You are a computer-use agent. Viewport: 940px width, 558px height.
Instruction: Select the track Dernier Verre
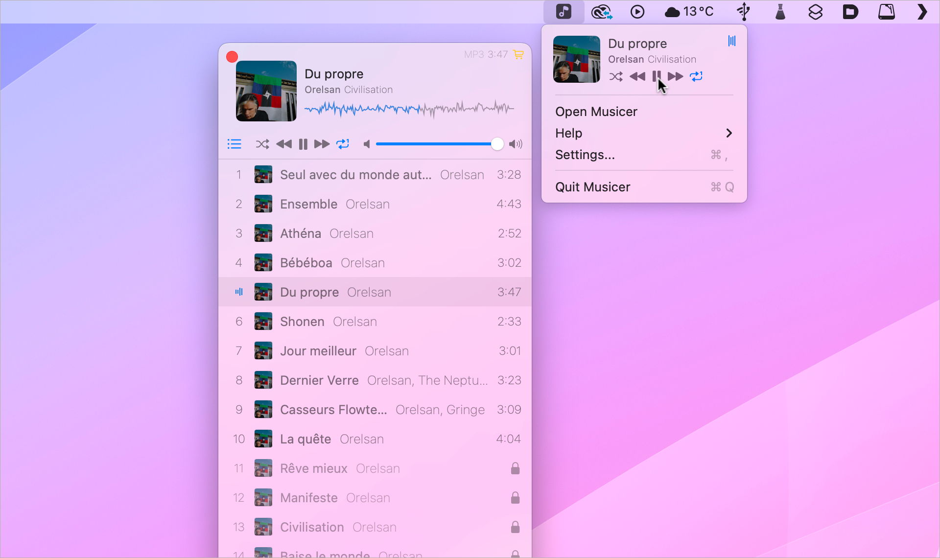pos(375,380)
